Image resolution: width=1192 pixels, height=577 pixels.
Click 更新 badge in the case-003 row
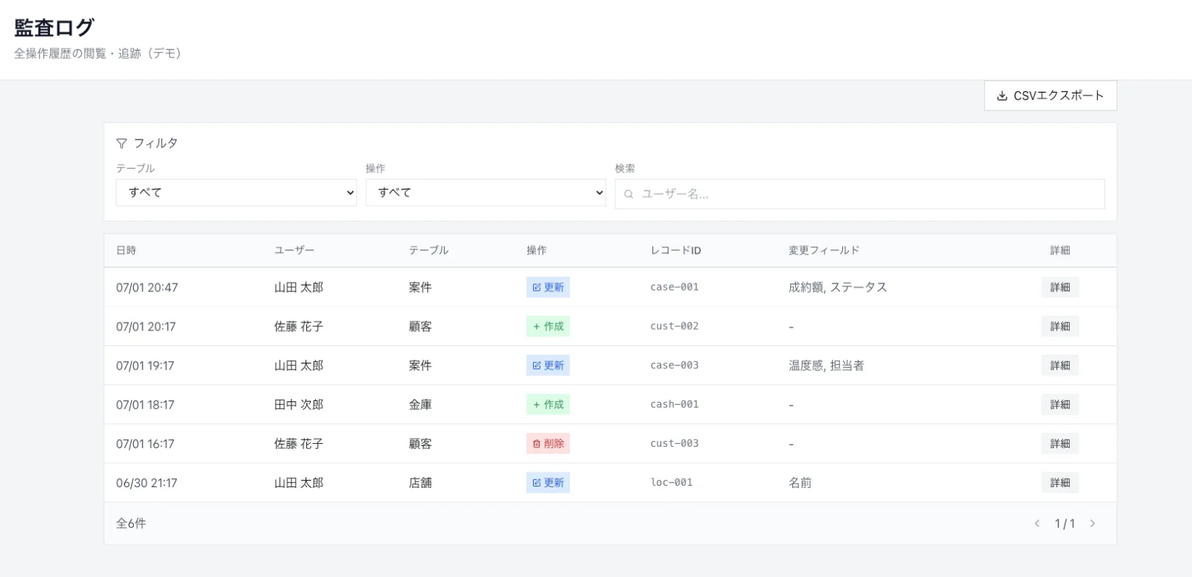(x=548, y=365)
